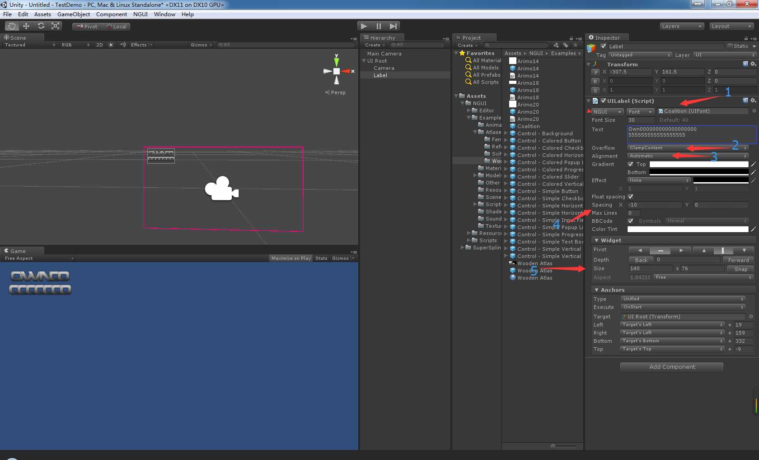The image size is (759, 460).
Task: Select the Scale tool in the toolbar
Action: [55, 26]
